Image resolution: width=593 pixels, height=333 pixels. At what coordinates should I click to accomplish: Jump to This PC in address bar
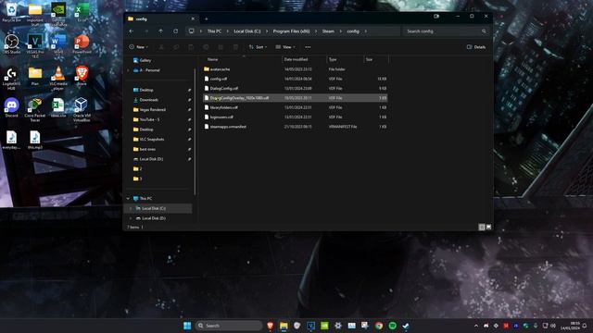pos(214,31)
